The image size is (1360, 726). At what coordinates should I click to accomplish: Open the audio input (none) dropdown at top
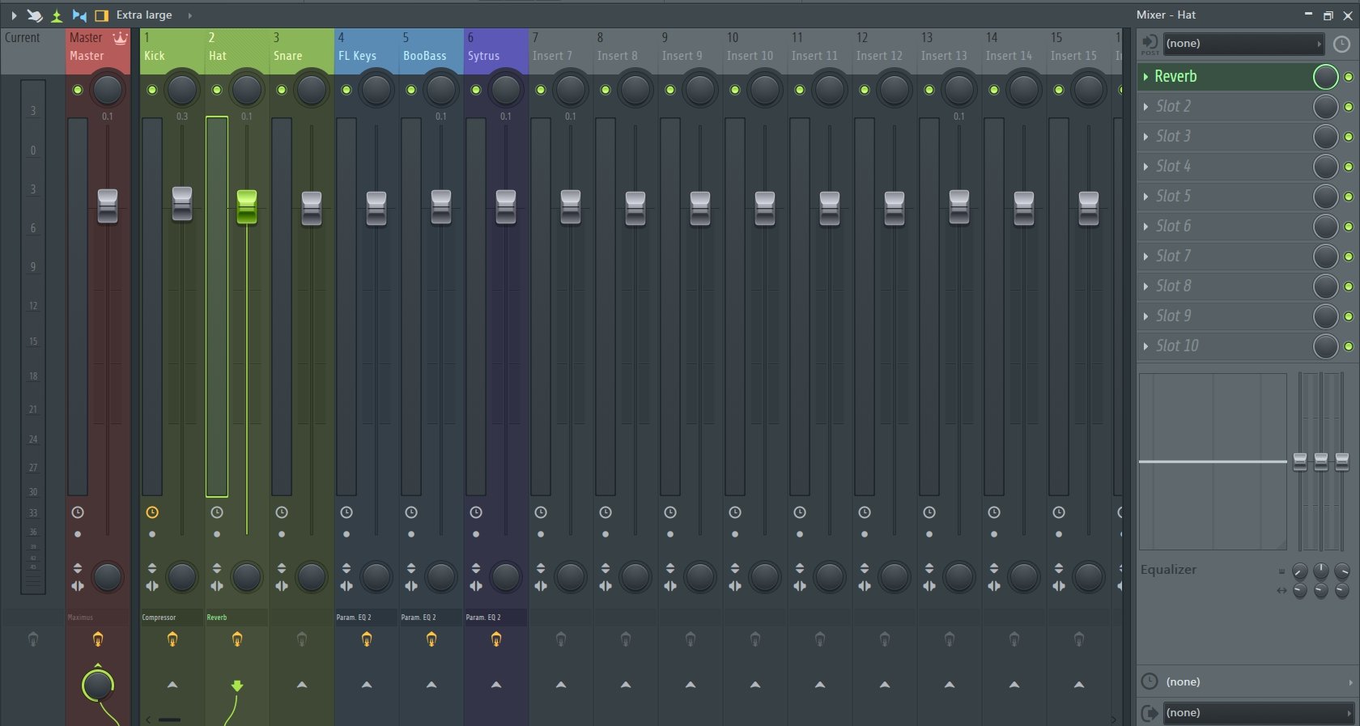(x=1242, y=44)
